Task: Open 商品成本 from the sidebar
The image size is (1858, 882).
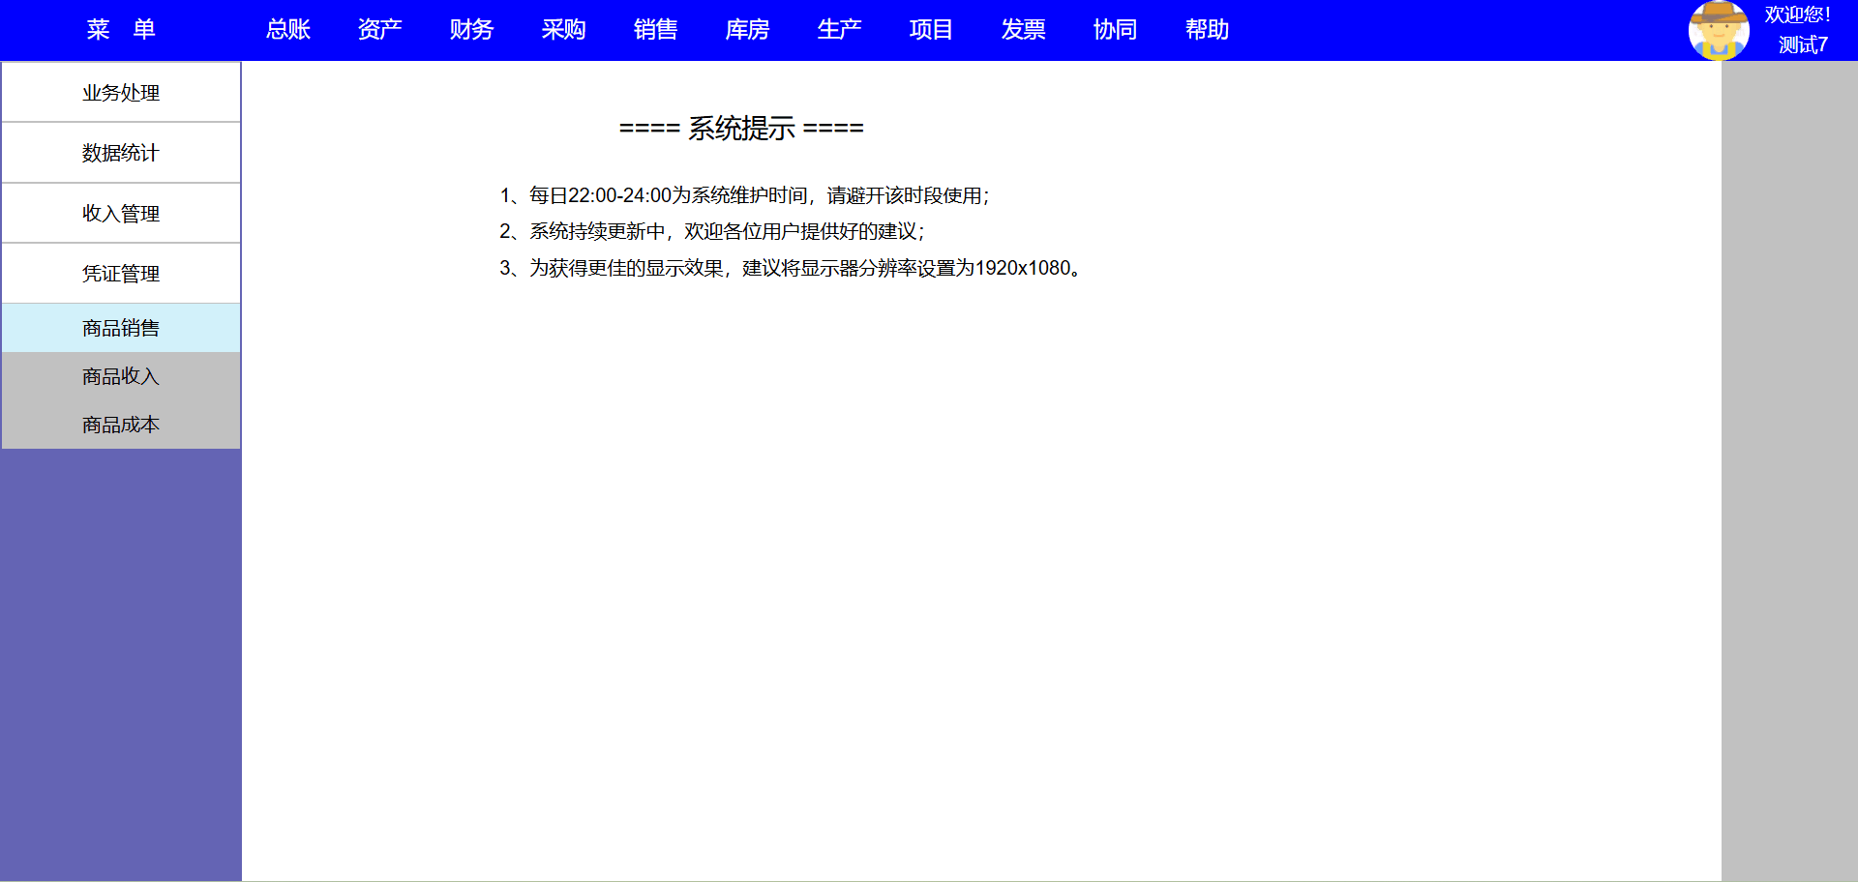Action: click(x=121, y=425)
